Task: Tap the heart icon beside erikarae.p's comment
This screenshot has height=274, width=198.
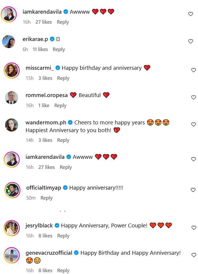Action: tap(191, 41)
